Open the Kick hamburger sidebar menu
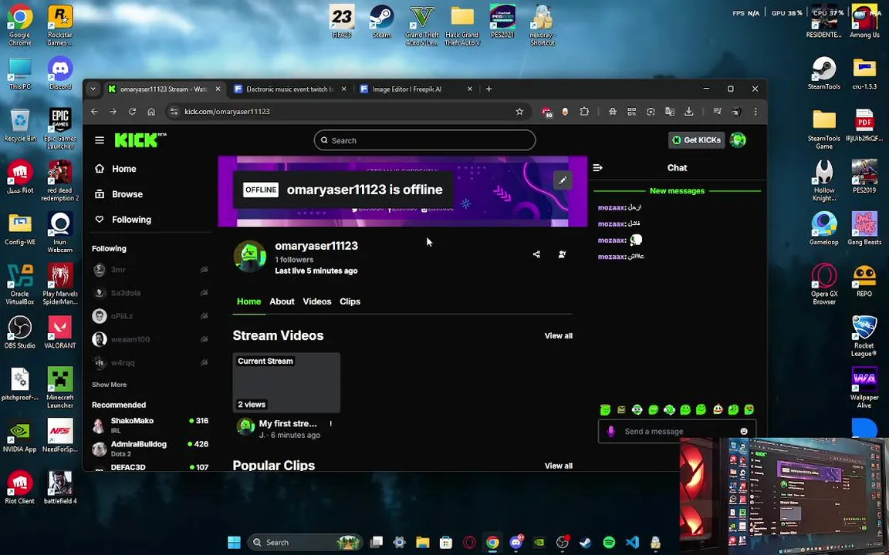889x555 pixels. click(x=100, y=140)
